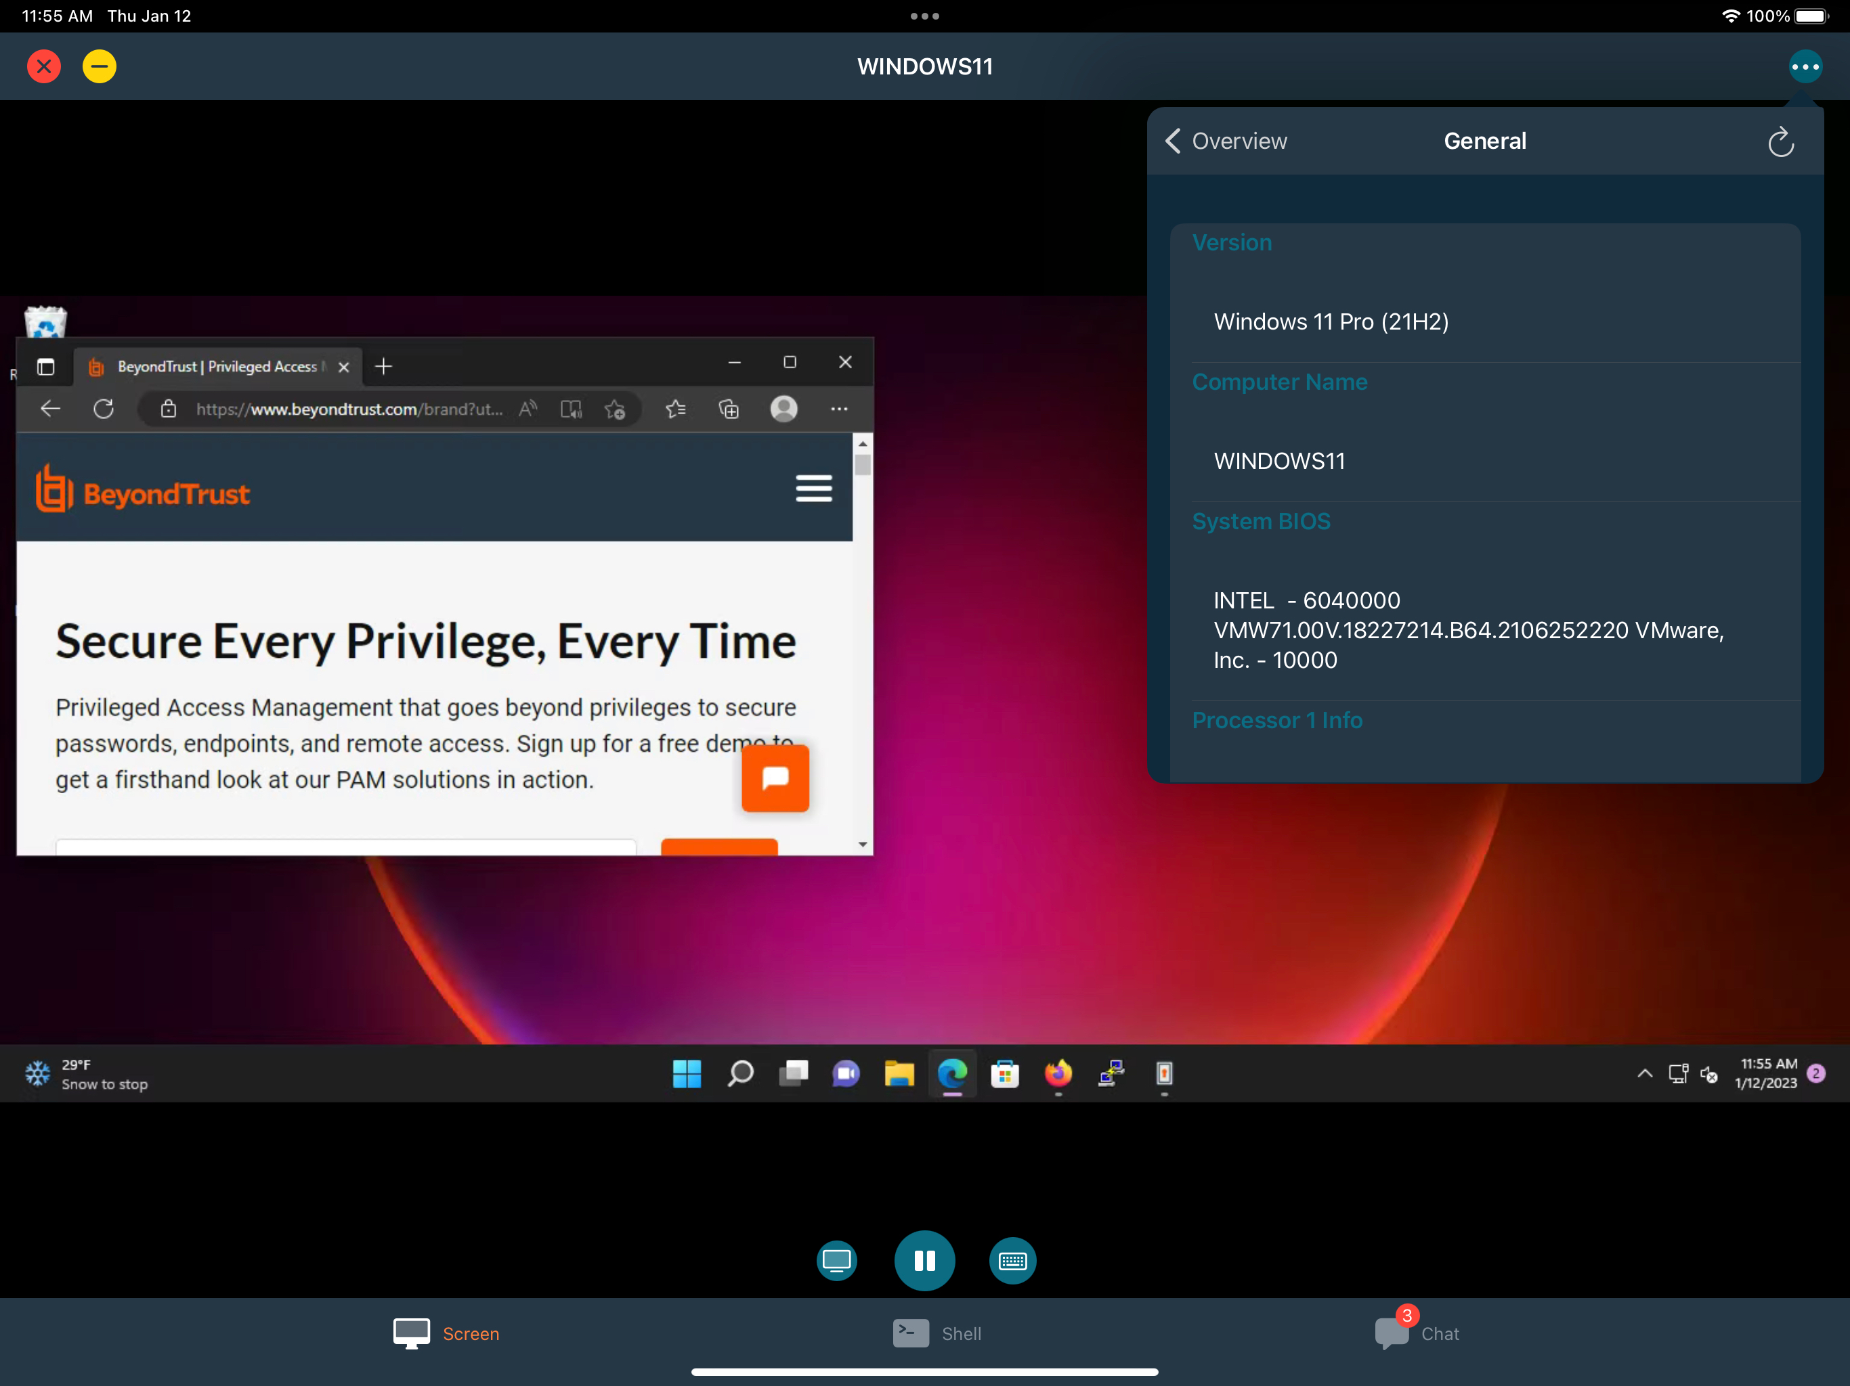
Task: Open Edge settings and more menu
Action: (x=839, y=409)
